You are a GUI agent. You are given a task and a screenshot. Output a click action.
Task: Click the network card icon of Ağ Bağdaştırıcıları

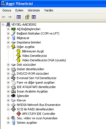point(13,29)
